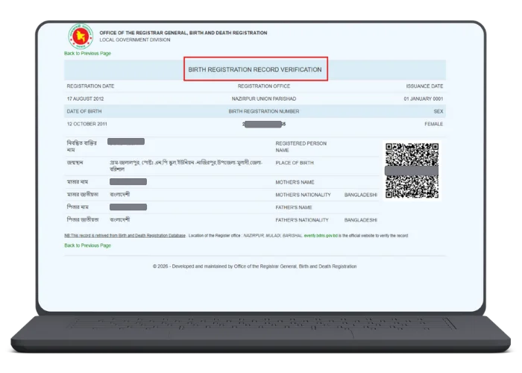The width and height of the screenshot is (522, 373).
Task: Click the bottom Back to Previous Page link
Action: (87, 245)
